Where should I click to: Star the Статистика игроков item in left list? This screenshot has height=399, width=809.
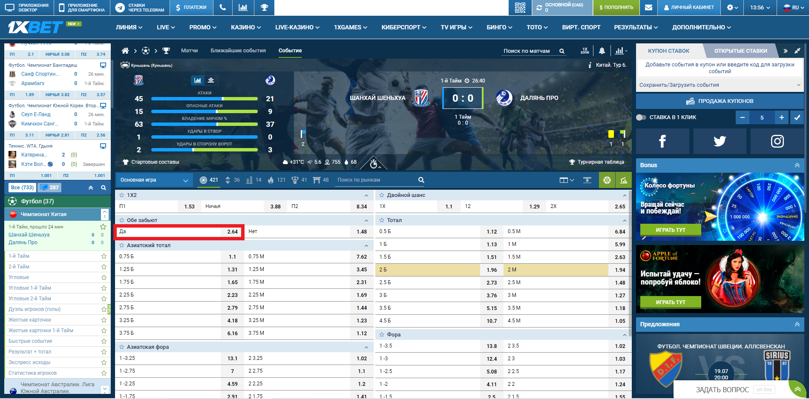104,373
